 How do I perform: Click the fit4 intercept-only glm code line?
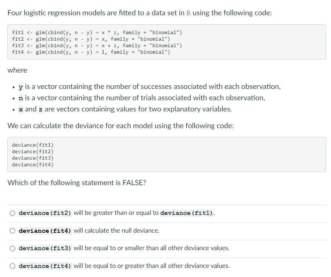click(91, 52)
